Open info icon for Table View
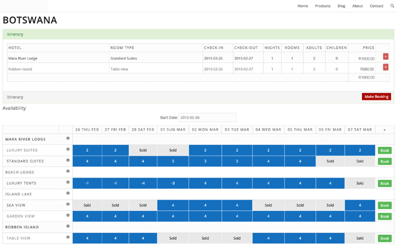The height and width of the screenshot is (246, 396). tap(68, 237)
